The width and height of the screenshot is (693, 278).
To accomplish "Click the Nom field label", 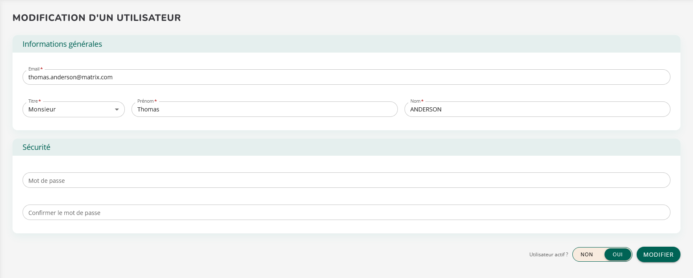I will click(x=415, y=101).
